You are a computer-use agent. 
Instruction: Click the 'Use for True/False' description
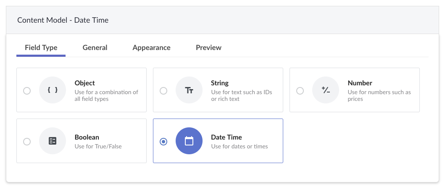pos(98,147)
